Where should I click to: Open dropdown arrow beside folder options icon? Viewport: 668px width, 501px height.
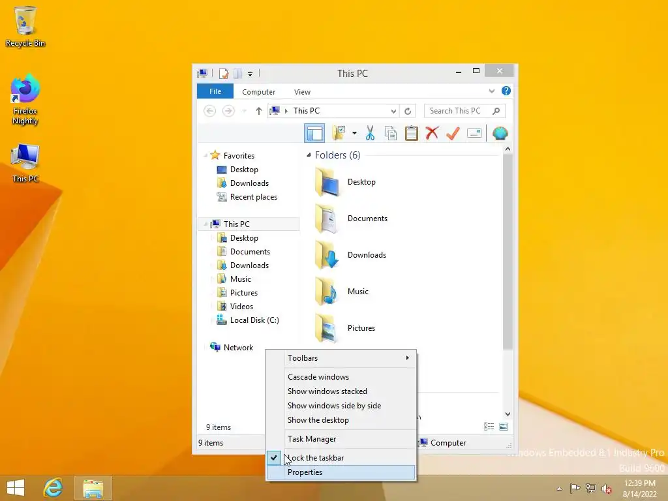pos(354,133)
